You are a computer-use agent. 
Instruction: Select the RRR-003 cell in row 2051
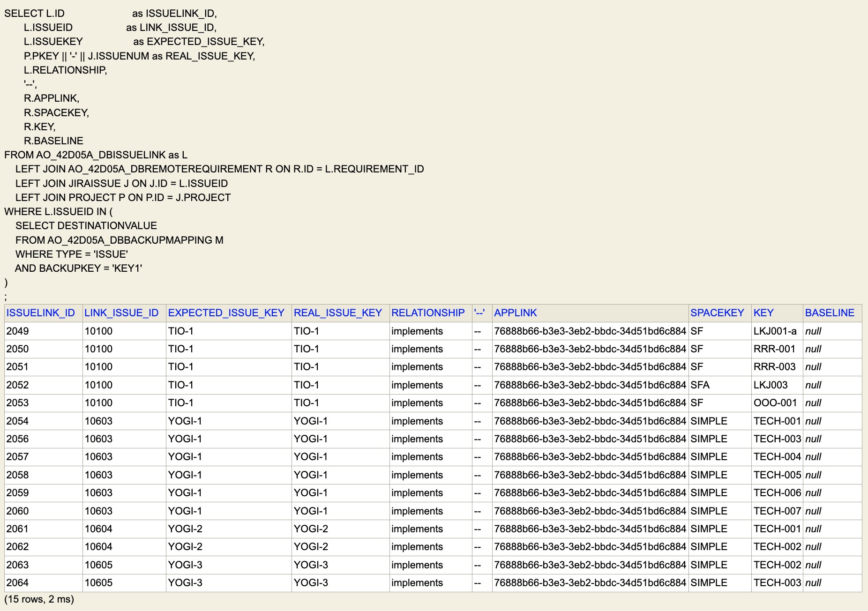click(x=774, y=366)
